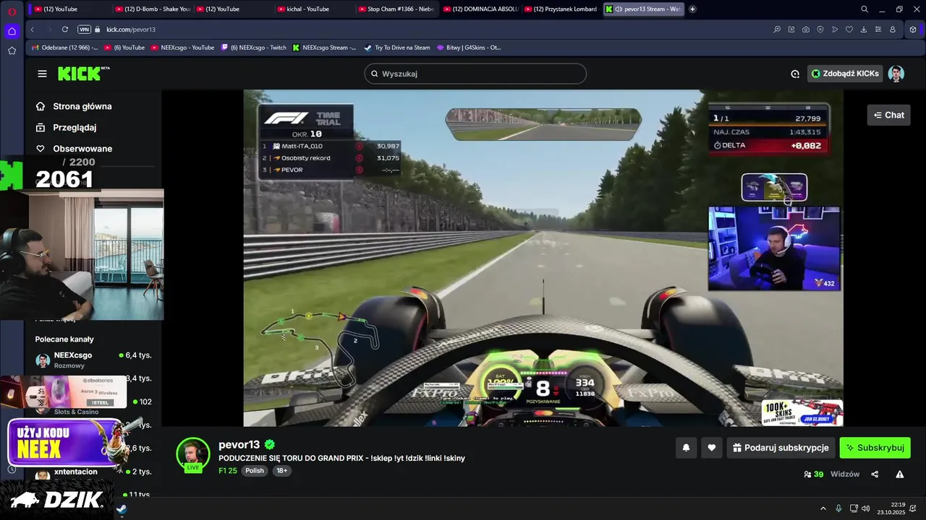Screen dimensions: 926x520
Task: Click the Polish language tag
Action: [255, 471]
